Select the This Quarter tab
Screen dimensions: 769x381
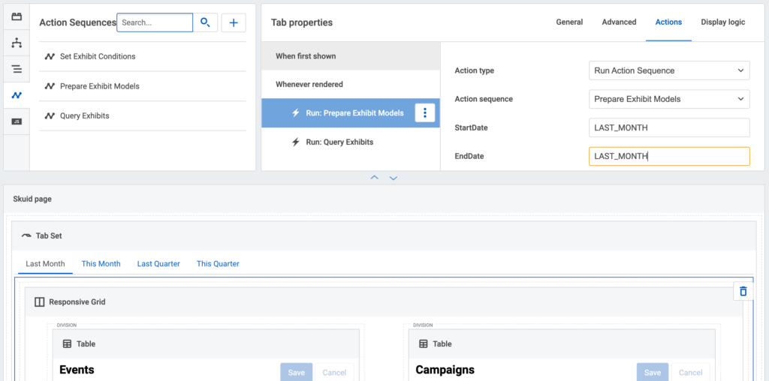(218, 263)
